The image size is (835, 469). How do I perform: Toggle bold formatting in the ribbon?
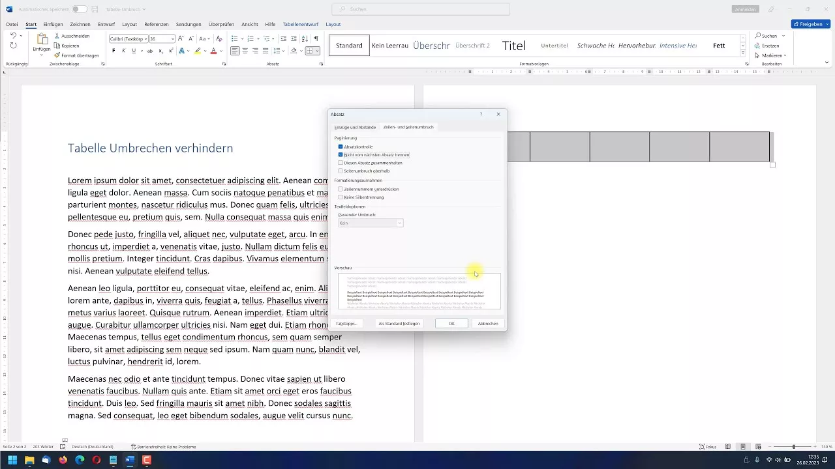pos(114,51)
